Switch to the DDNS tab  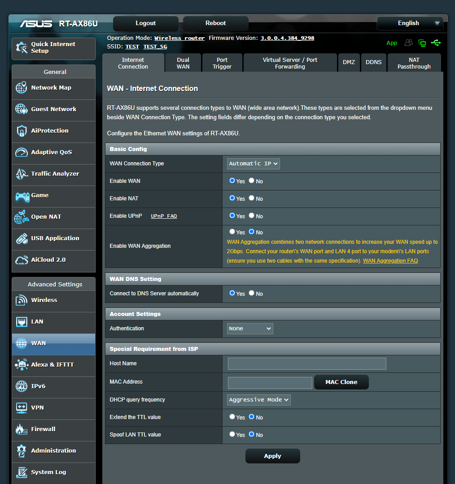[374, 63]
